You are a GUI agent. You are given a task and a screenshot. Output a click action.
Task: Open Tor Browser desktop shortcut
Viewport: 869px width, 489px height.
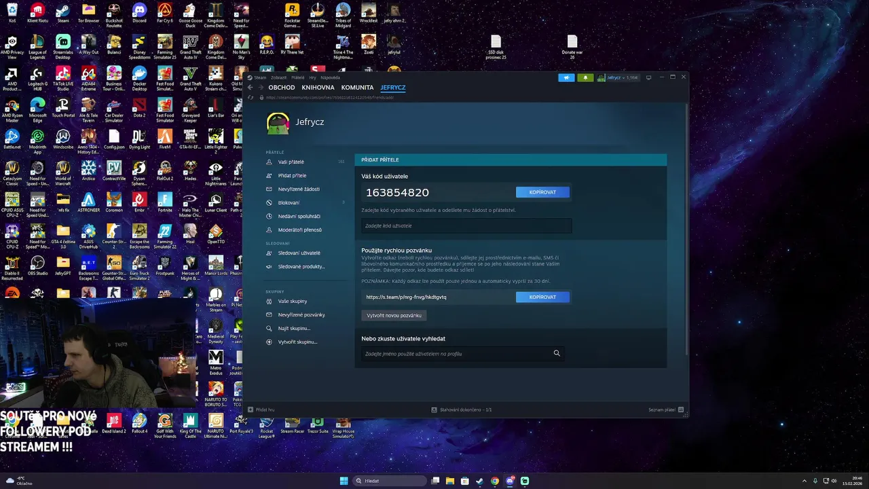88,13
